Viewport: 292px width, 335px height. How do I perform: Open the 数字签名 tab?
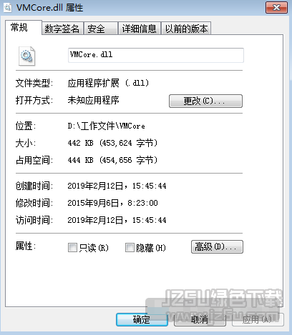coord(62,29)
